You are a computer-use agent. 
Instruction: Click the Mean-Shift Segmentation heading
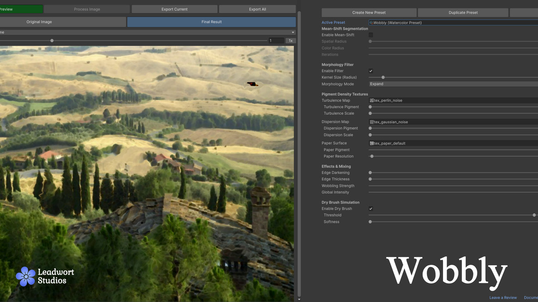coord(345,29)
